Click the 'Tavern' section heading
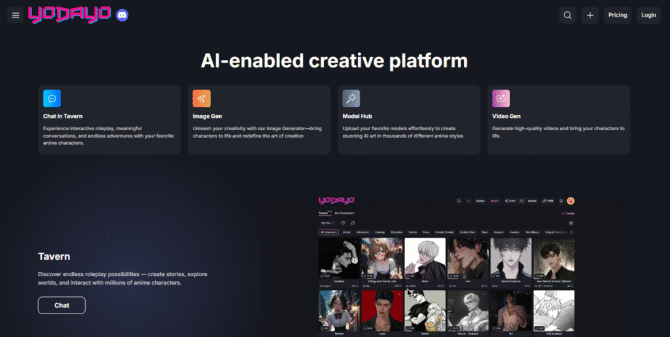 (54, 257)
